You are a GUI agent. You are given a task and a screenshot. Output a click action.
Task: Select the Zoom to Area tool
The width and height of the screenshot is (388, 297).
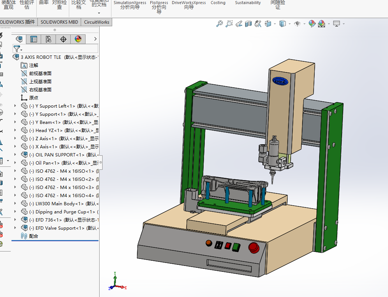[x=229, y=24]
